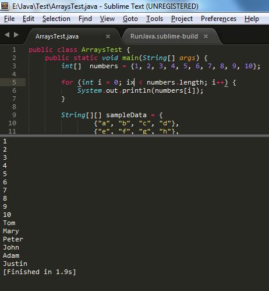The height and width of the screenshot is (291, 269).
Task: Open the Preferences menu
Action: click(218, 19)
